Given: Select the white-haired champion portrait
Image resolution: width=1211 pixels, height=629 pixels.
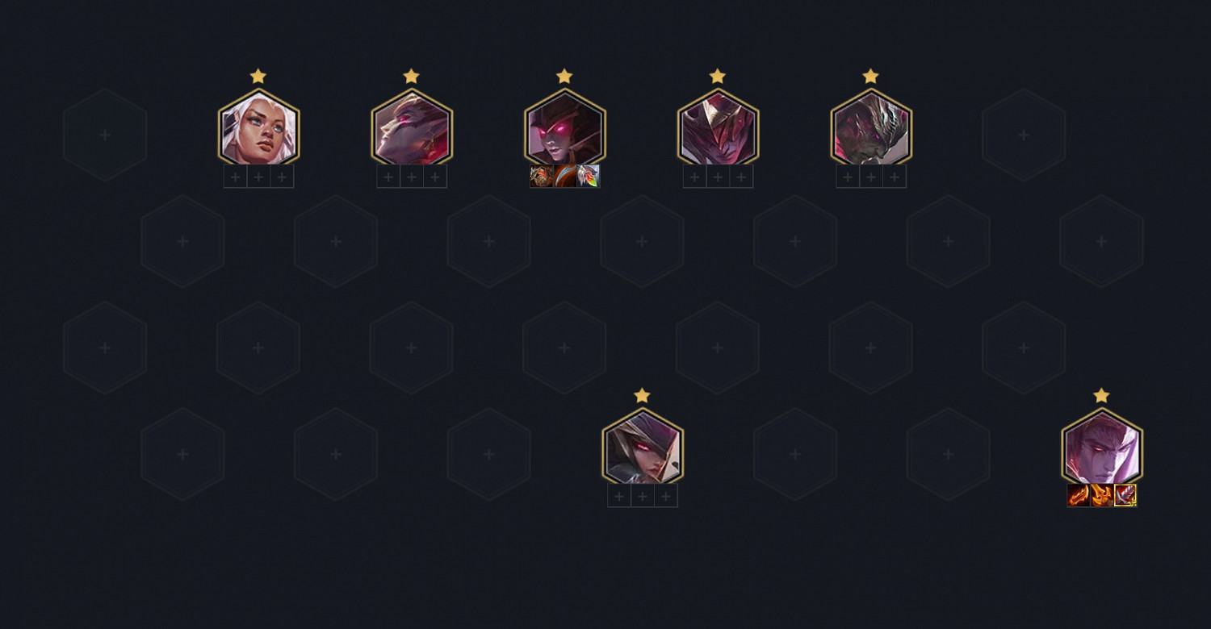Looking at the screenshot, I should coord(258,129).
